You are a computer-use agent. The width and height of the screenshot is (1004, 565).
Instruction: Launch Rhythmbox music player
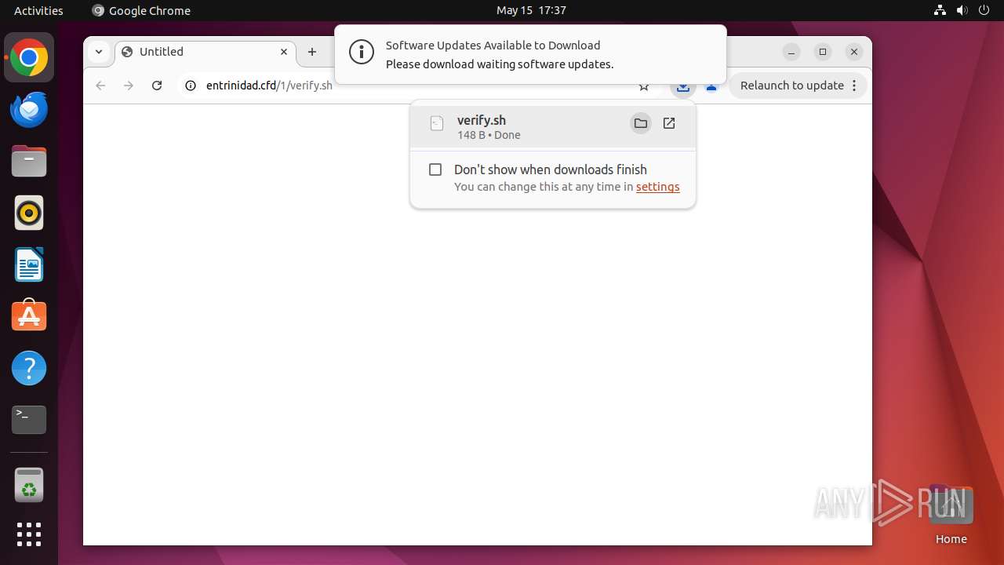click(x=29, y=213)
